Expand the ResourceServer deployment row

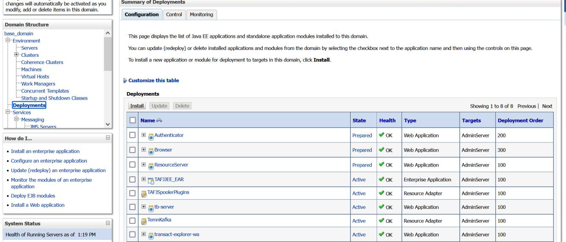(x=143, y=165)
